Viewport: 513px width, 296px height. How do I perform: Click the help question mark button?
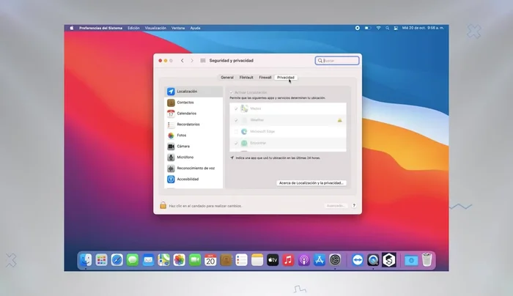[354, 206]
